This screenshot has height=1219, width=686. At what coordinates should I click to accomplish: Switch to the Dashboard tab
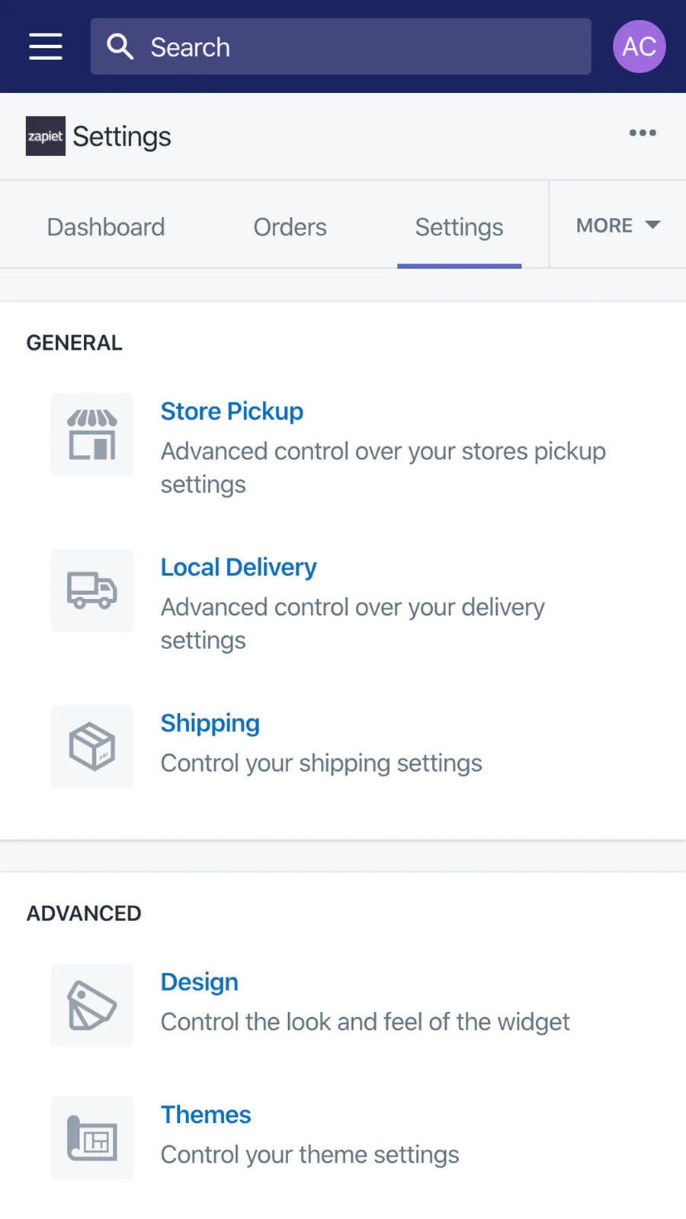106,226
